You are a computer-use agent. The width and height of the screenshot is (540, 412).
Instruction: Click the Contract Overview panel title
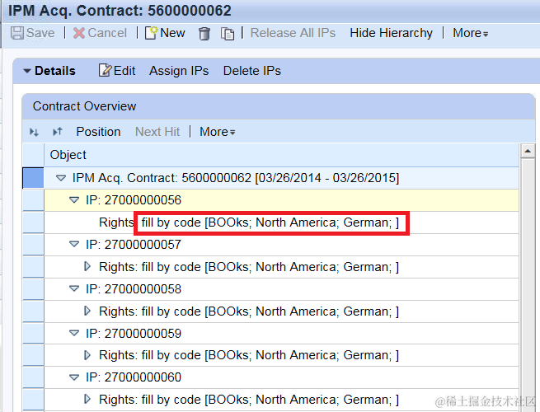click(84, 106)
